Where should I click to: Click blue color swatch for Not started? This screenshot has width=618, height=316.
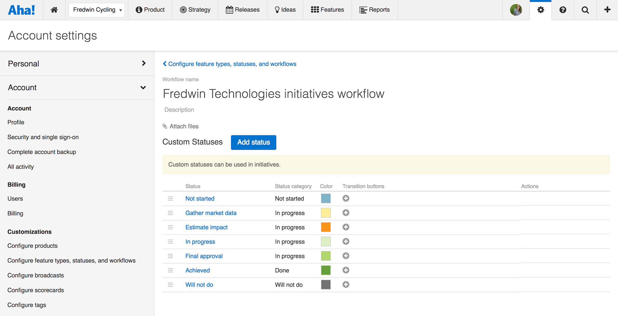click(326, 199)
